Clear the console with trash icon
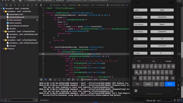Image resolution: width=183 pixels, height=103 pixels. point(175,100)
